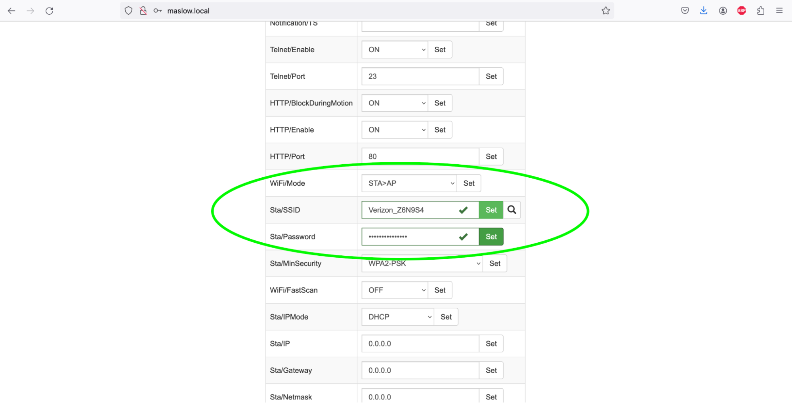
Task: Open the WiFi/FastScan dropdown
Action: 395,290
